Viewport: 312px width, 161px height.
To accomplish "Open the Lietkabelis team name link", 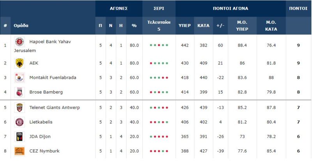I will 41,122.
